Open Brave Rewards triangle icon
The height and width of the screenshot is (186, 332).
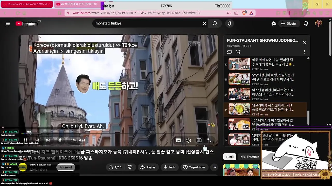[251, 13]
